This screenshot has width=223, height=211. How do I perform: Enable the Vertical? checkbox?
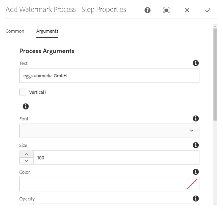pos(23,92)
